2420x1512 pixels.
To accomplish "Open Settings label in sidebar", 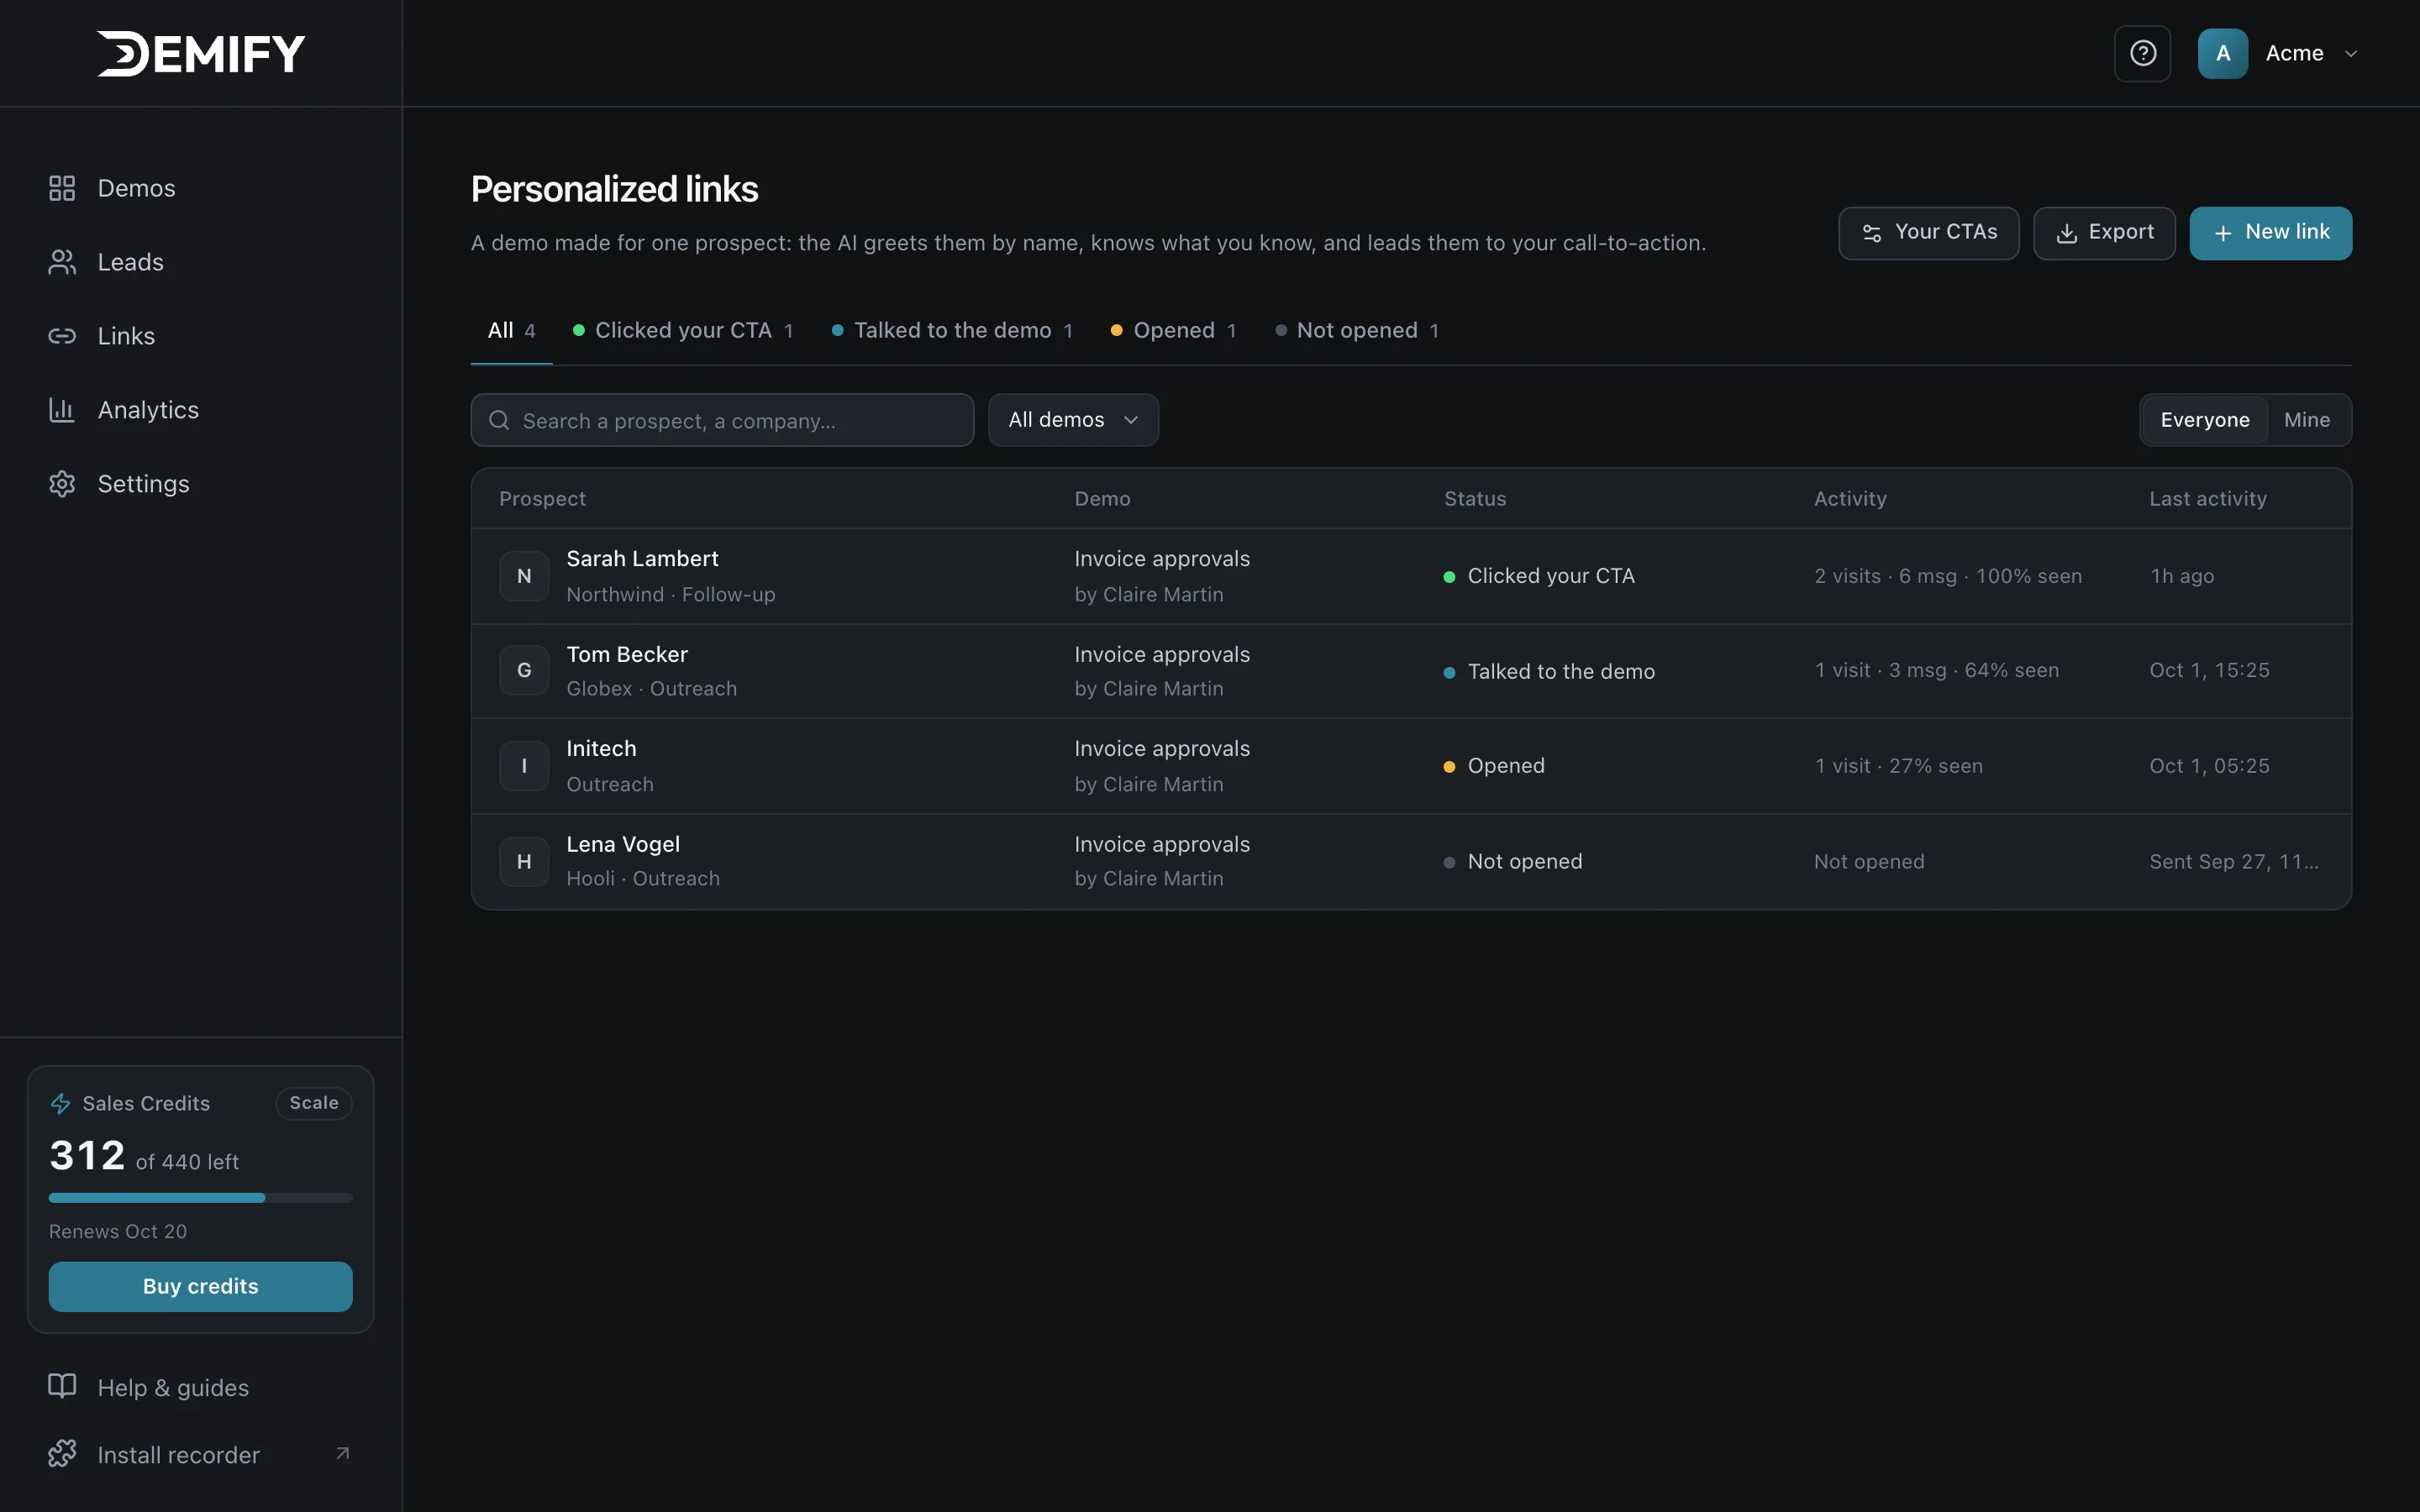I will [x=143, y=484].
